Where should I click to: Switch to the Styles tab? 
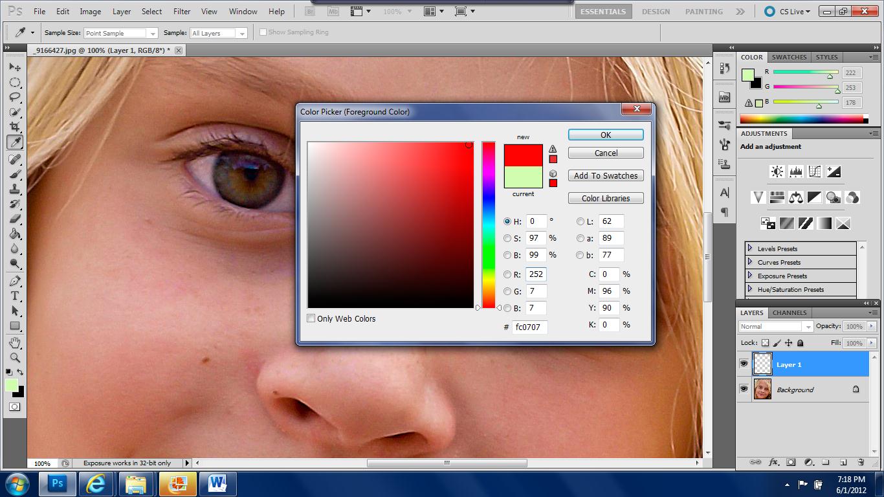click(x=826, y=57)
